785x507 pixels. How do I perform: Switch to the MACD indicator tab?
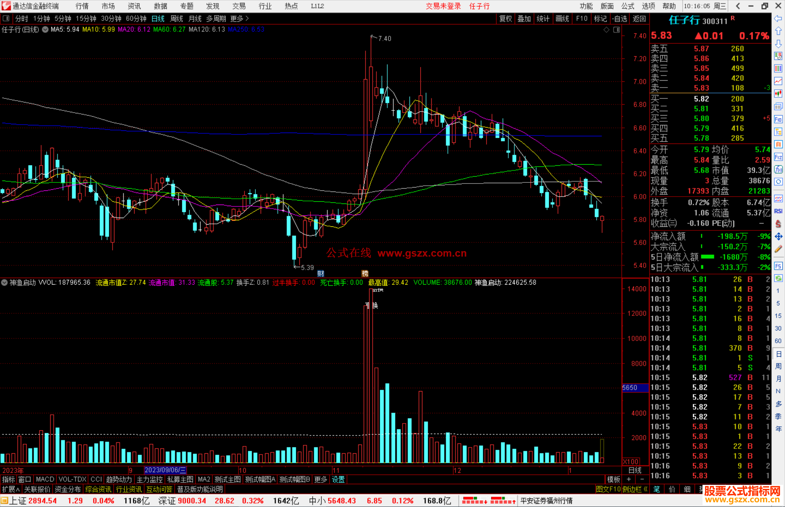tap(45, 479)
